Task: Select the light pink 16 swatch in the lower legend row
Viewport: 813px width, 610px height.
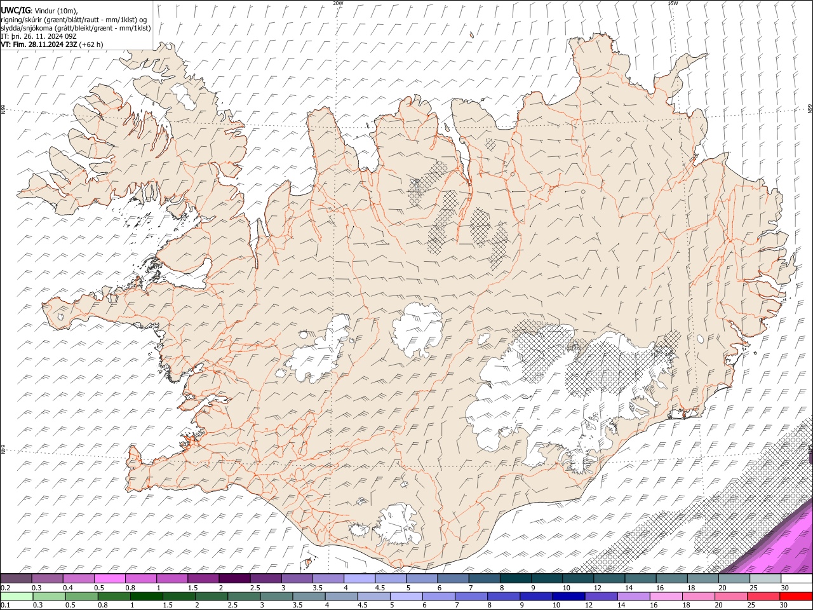Action: pyautogui.click(x=666, y=596)
